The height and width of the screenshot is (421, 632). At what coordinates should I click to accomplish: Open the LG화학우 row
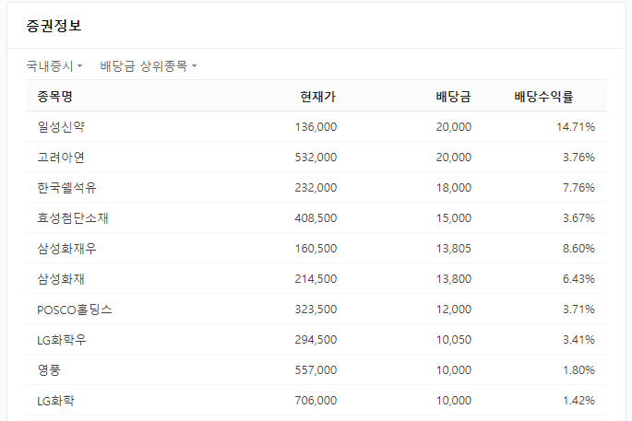316,340
